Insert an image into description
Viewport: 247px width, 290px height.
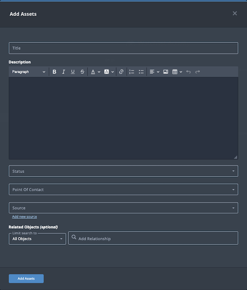[166, 72]
